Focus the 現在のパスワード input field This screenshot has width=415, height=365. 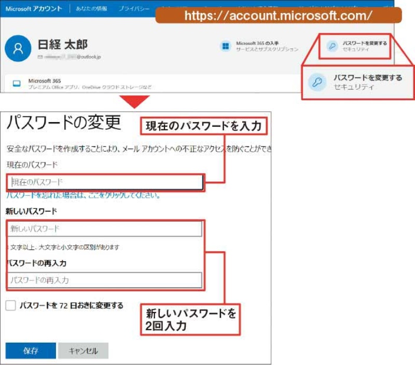pyautogui.click(x=105, y=182)
